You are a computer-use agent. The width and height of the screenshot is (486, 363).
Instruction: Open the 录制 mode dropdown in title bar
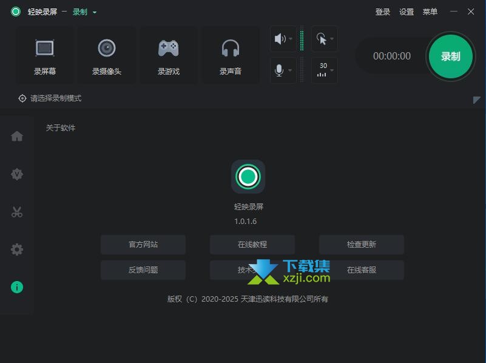coord(84,12)
